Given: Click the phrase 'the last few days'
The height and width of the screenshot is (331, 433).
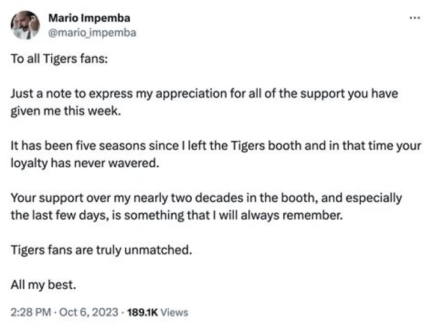Looking at the screenshot, I should point(55,215).
